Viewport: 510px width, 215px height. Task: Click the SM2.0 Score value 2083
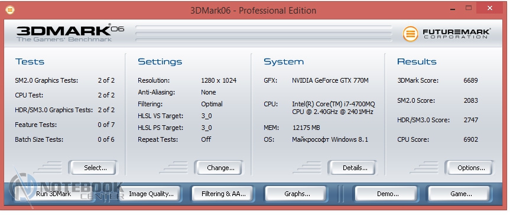pyautogui.click(x=470, y=100)
